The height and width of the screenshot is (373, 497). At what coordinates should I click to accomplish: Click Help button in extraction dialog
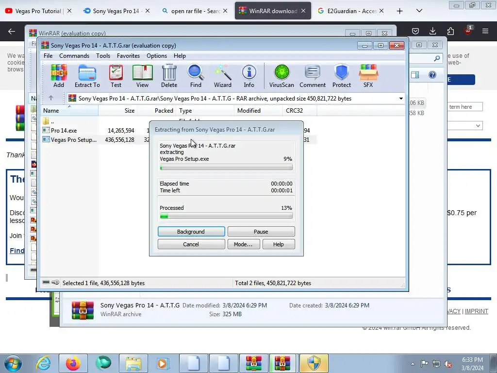[279, 244]
